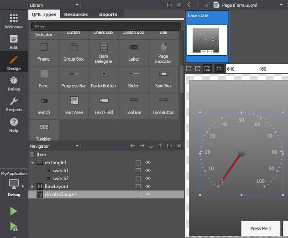The height and width of the screenshot is (238, 288).
Task: Click the Press Me 1 button
Action: coord(261,228)
